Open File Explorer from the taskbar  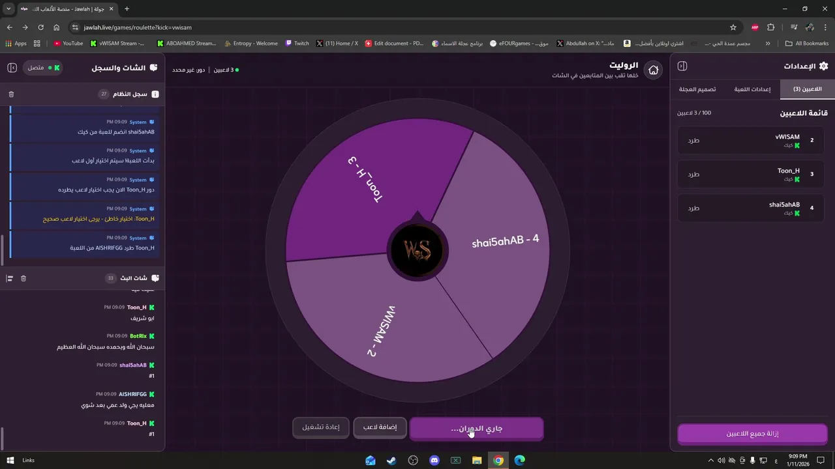[477, 461]
